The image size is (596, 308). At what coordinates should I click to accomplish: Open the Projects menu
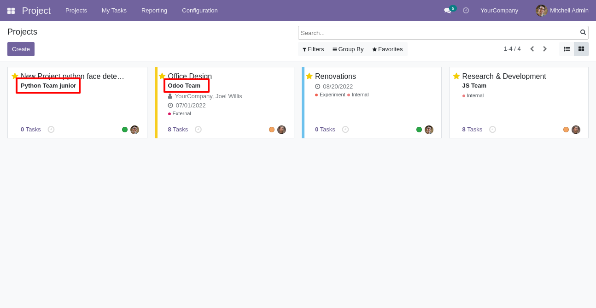click(76, 10)
